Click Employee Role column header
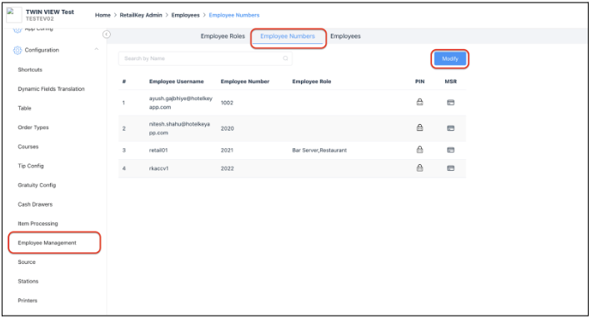Image resolution: width=592 pixels, height=319 pixels. (312, 82)
